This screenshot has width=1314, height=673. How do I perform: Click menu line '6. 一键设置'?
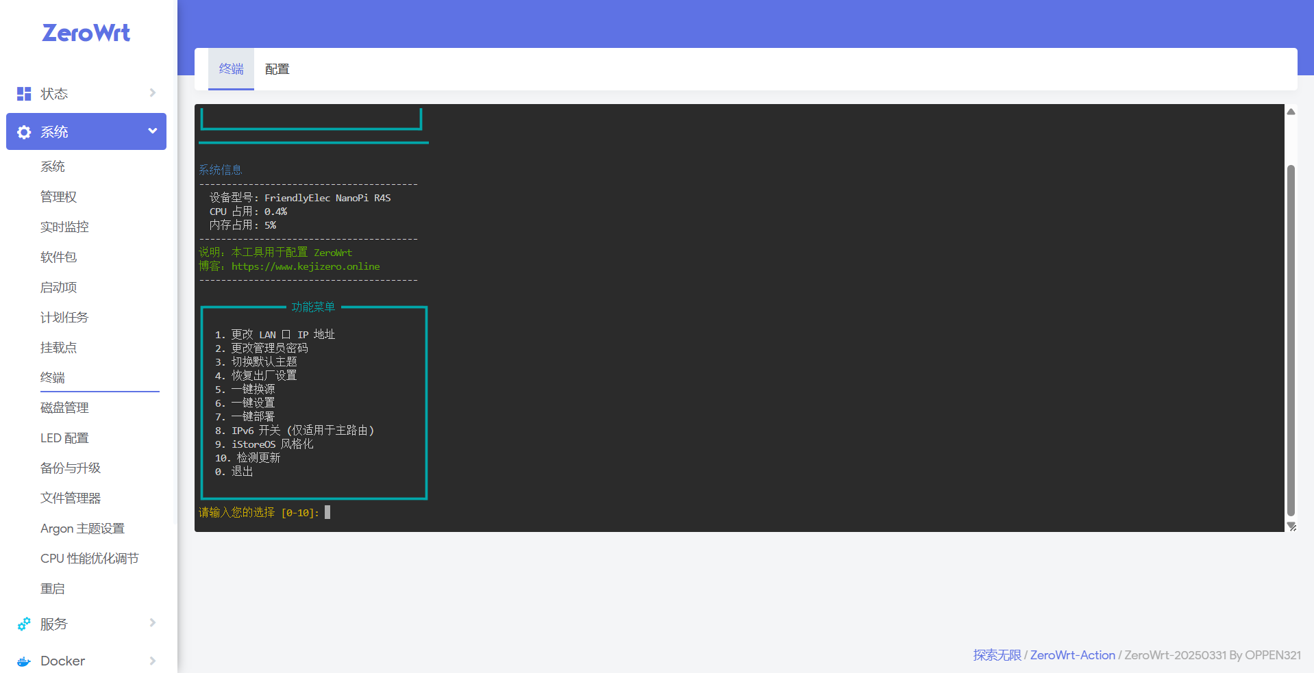click(x=245, y=403)
